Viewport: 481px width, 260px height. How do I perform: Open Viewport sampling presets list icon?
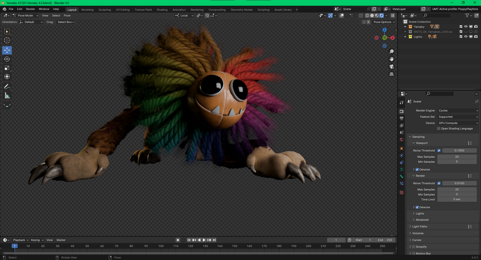click(x=470, y=143)
